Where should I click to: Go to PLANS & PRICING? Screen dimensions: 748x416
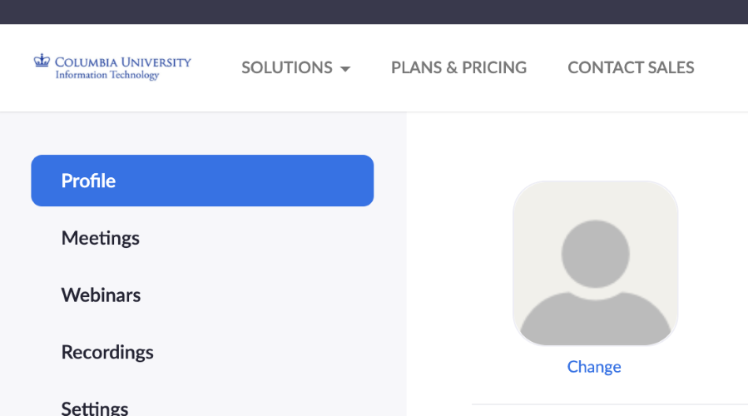459,67
